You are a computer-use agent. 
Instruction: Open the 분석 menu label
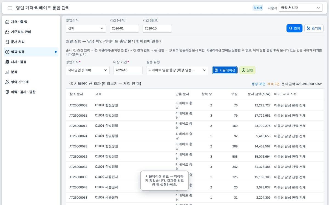[x=14, y=72]
